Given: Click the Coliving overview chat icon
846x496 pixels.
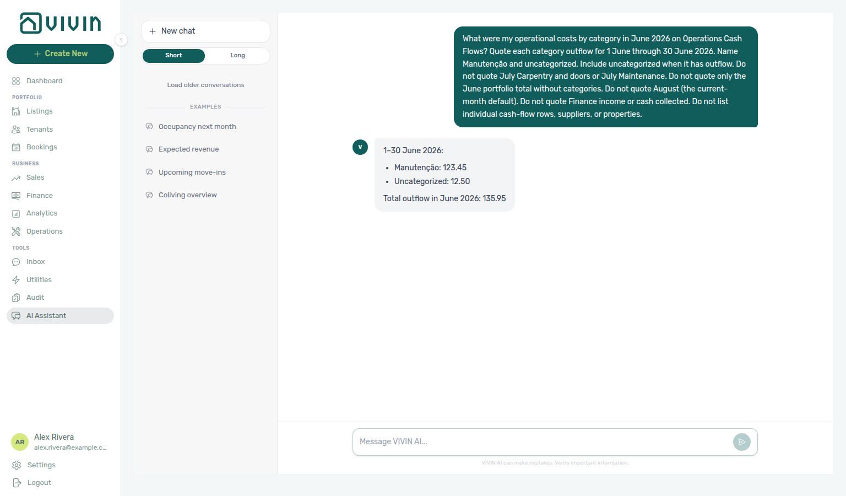Looking at the screenshot, I should coord(149,195).
